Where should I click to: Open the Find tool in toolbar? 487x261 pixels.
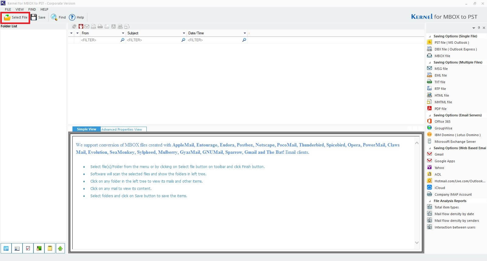(58, 17)
